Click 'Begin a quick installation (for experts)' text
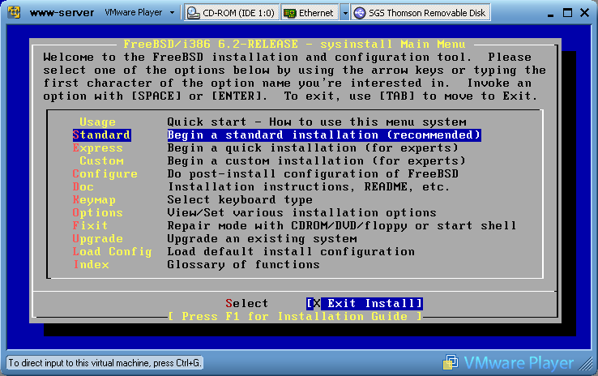The height and width of the screenshot is (376, 598). [x=313, y=148]
